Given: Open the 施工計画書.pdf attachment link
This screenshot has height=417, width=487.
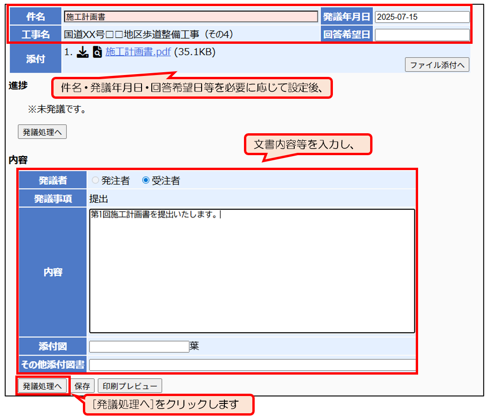Looking at the screenshot, I should pos(138,52).
